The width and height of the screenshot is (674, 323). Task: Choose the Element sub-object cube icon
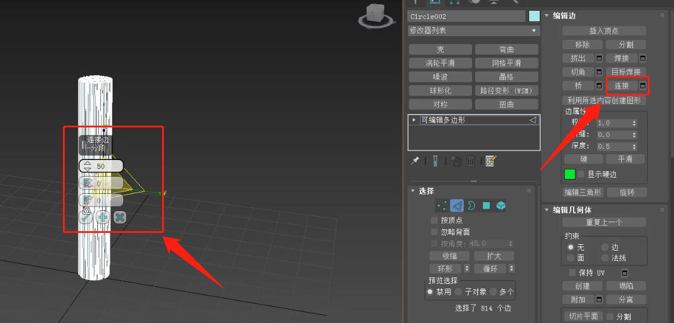[x=501, y=206]
